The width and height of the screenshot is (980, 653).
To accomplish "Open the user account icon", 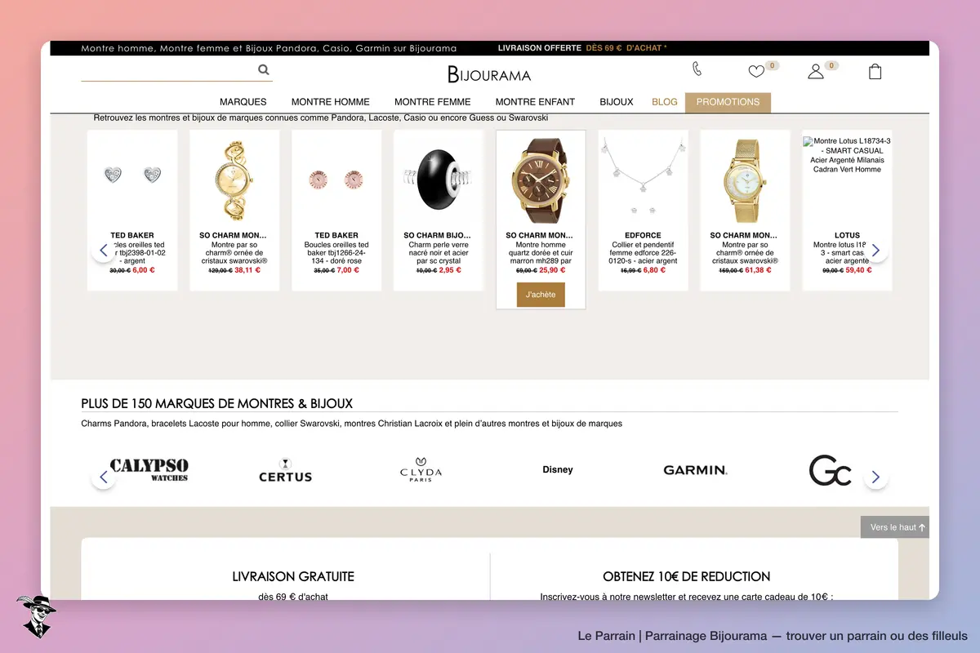I will click(815, 71).
